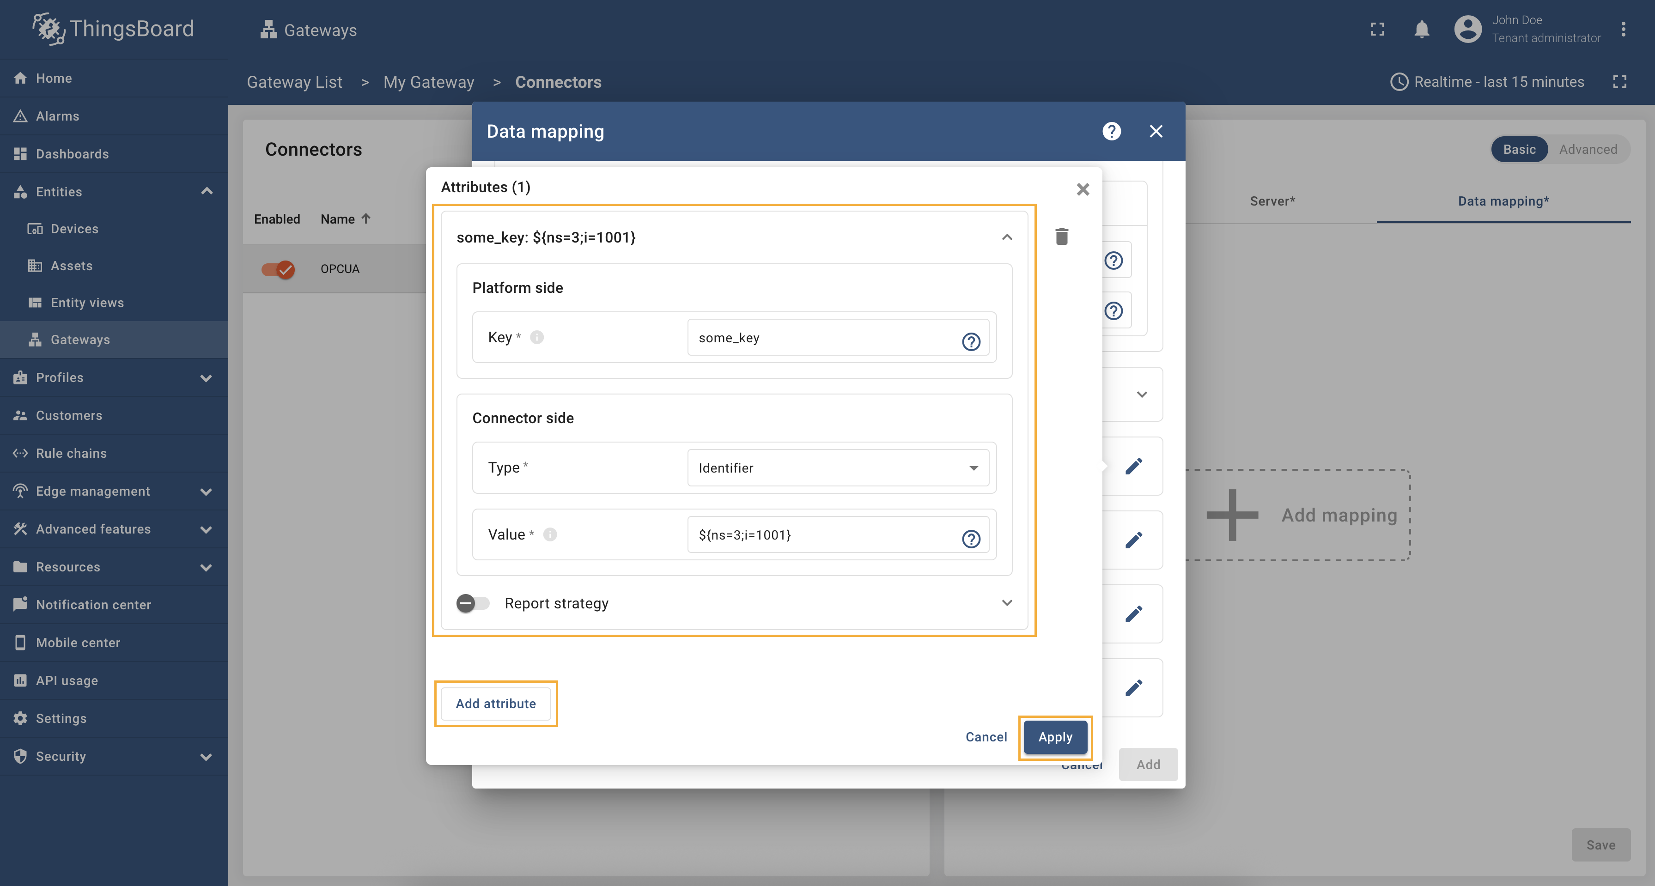Delete the some_key attribute with trash icon

tap(1061, 237)
